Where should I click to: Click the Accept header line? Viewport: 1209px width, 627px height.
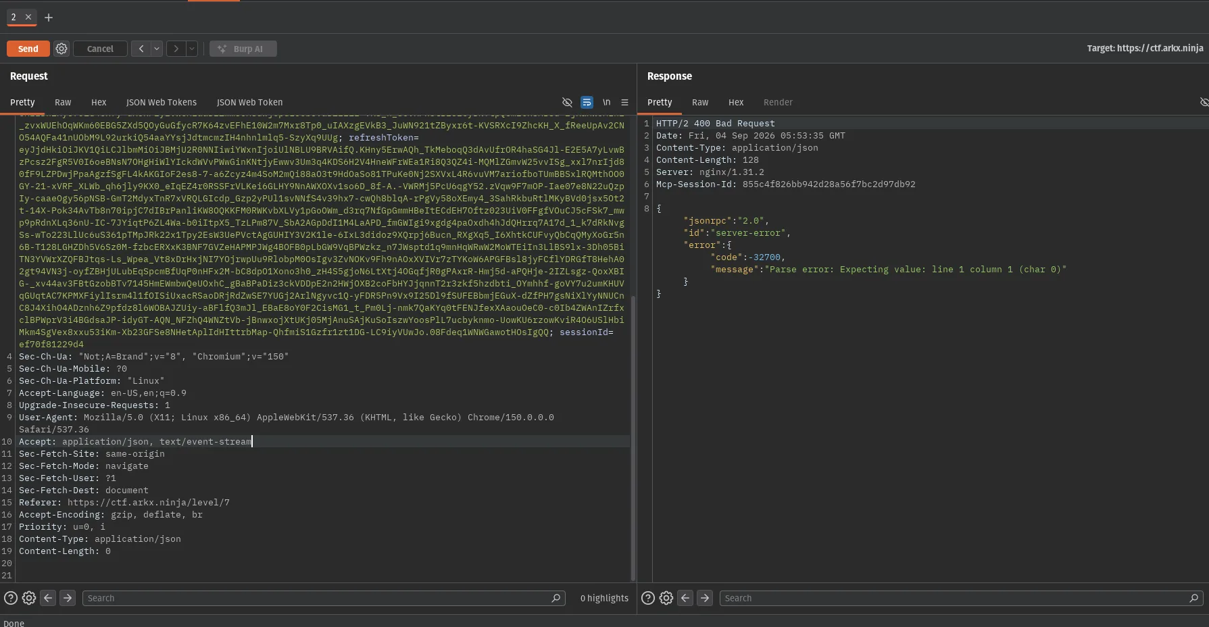[135, 441]
